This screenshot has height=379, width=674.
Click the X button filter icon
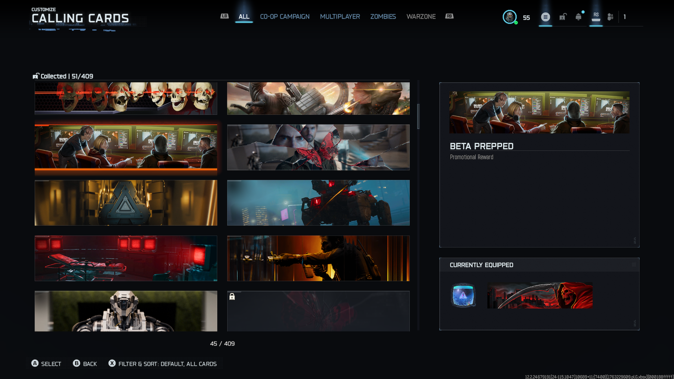coord(112,364)
